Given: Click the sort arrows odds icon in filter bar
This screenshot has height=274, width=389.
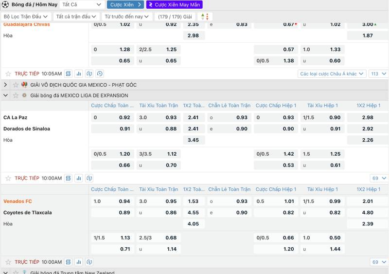Looking at the screenshot, I should coord(204,17).
